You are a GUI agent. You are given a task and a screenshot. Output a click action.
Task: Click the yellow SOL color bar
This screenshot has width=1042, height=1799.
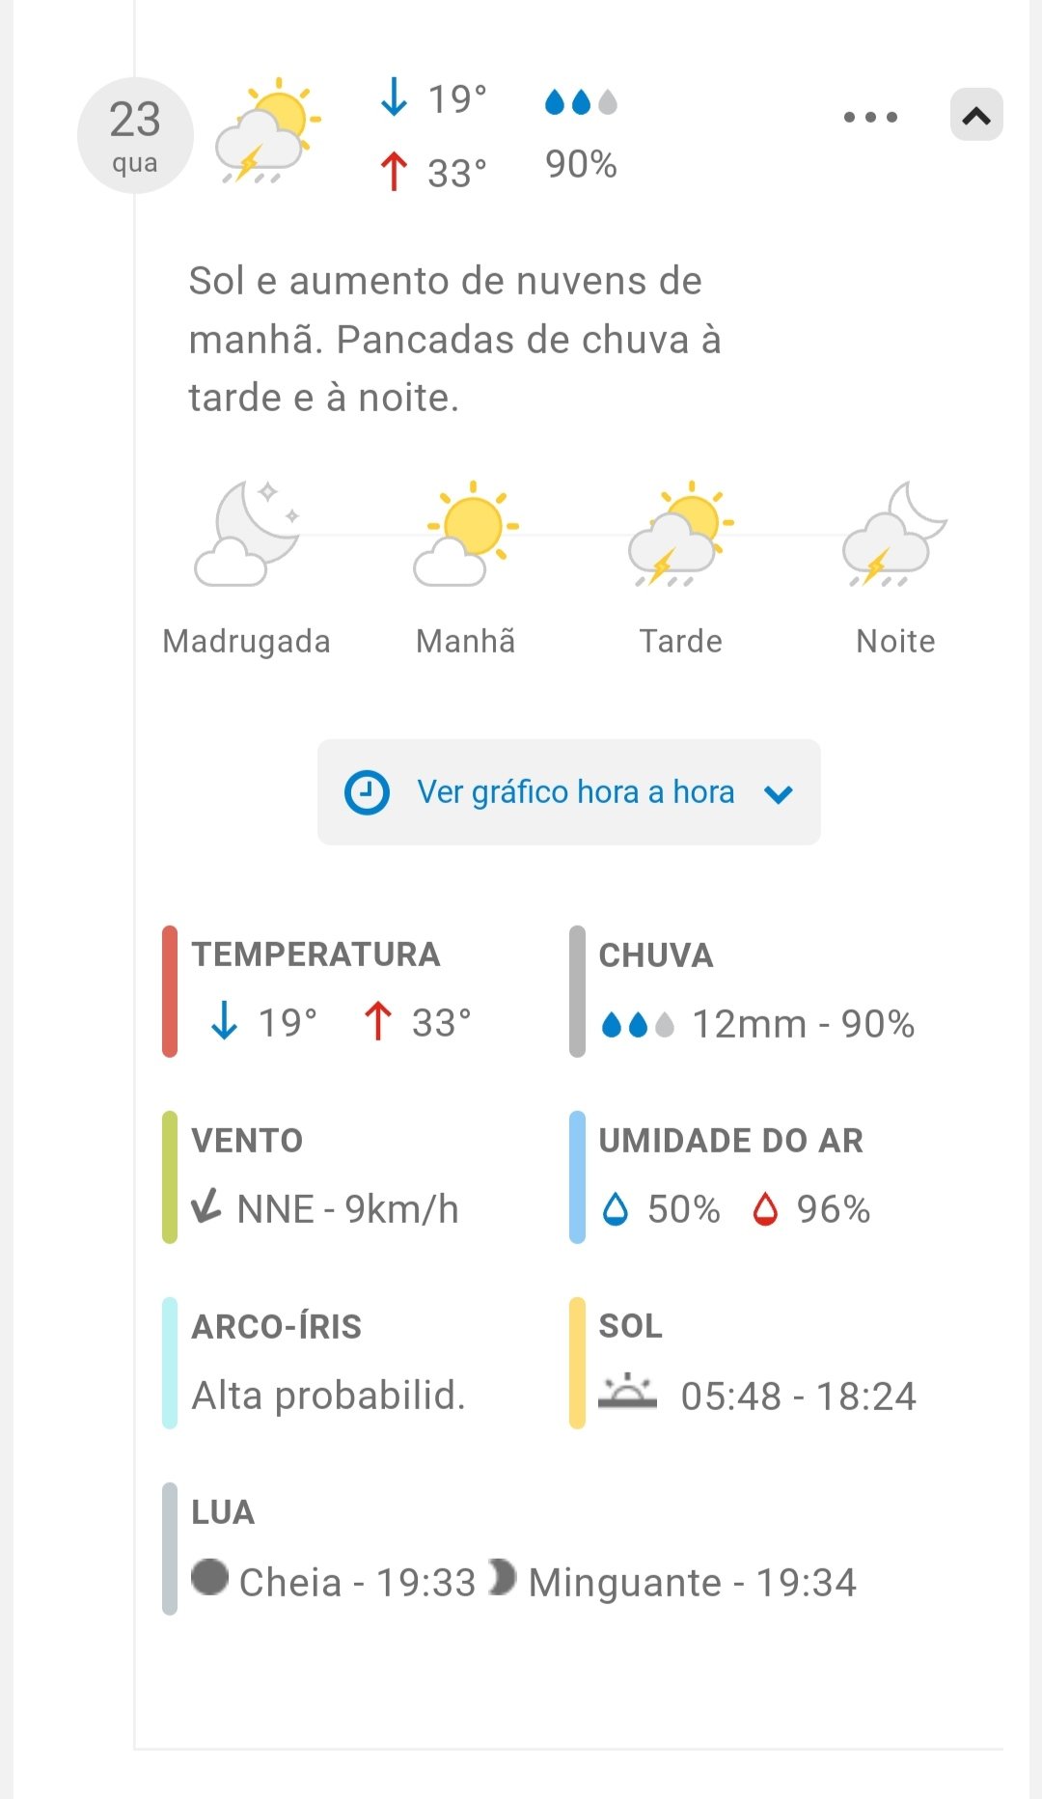(577, 1363)
